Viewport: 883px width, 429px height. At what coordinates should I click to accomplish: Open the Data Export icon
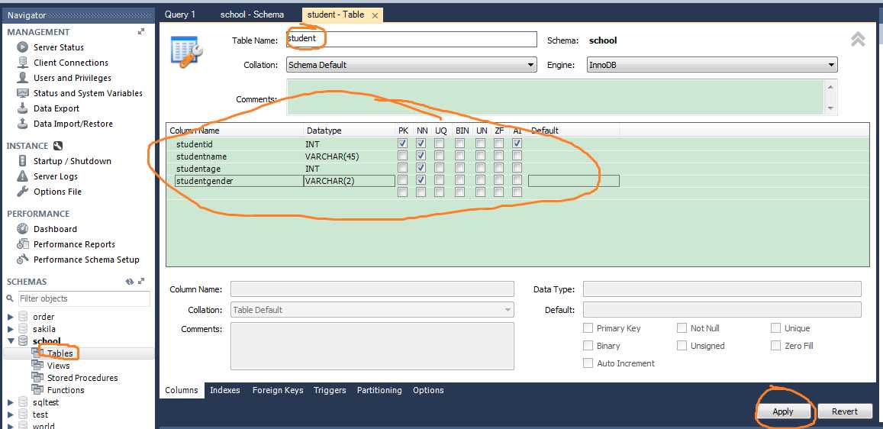click(23, 108)
